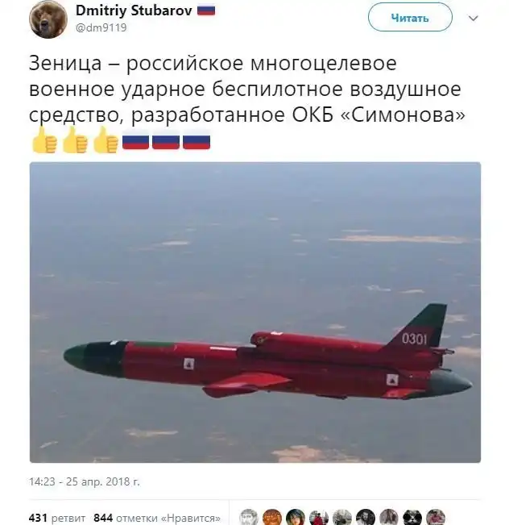The width and height of the screenshot is (509, 525).
Task: Click the fifth liker avatar in row
Action: tap(342, 518)
